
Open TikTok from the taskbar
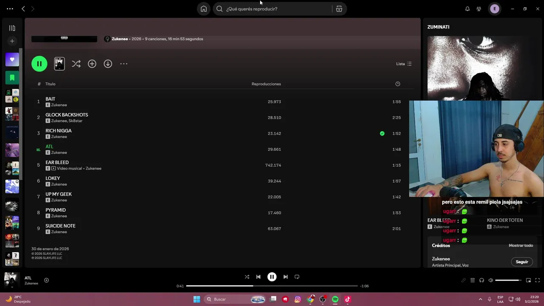coord(347,299)
